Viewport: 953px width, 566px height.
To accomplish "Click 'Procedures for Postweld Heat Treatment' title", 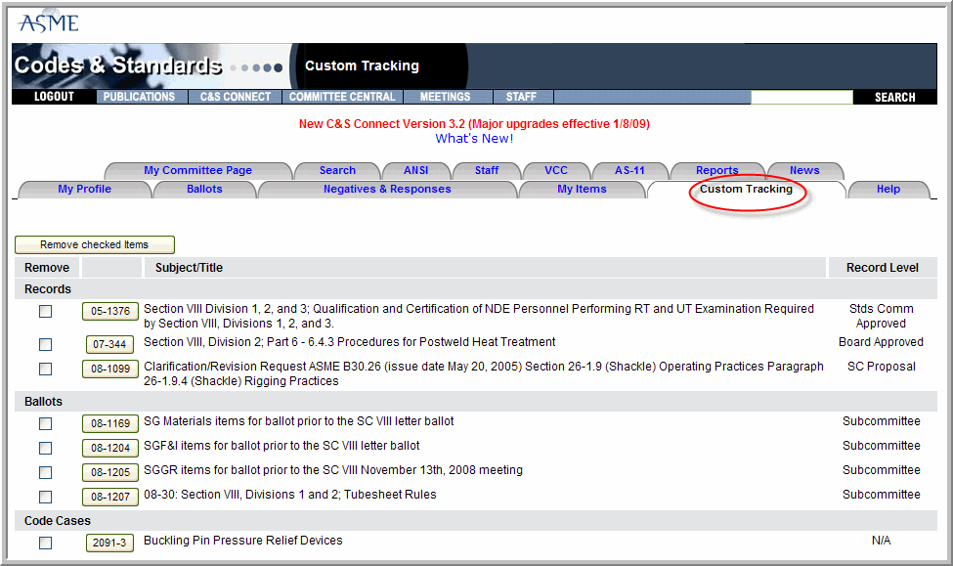I will pyautogui.click(x=350, y=342).
